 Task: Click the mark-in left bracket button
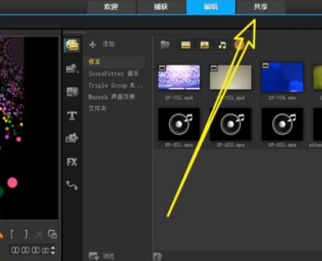12,234
